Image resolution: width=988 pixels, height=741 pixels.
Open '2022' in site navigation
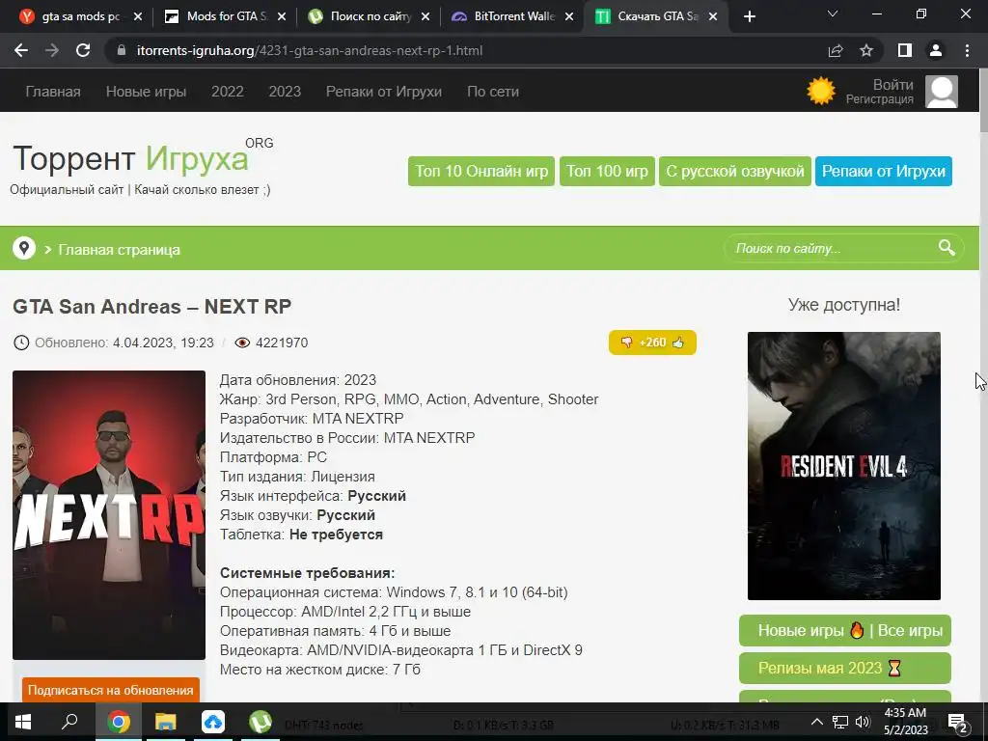pyautogui.click(x=228, y=92)
